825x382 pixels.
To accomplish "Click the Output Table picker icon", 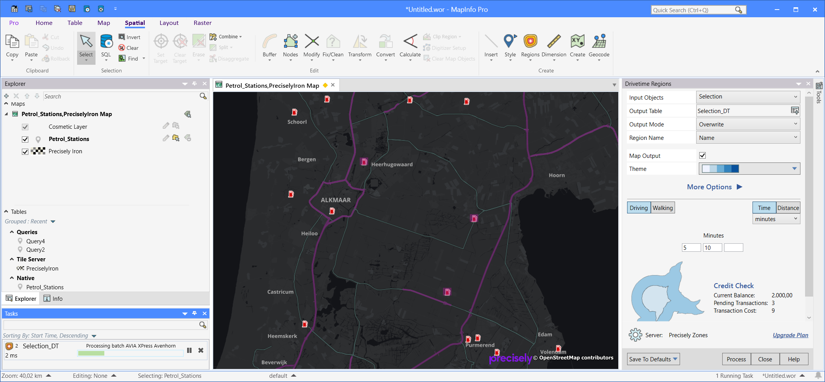I will [x=795, y=111].
